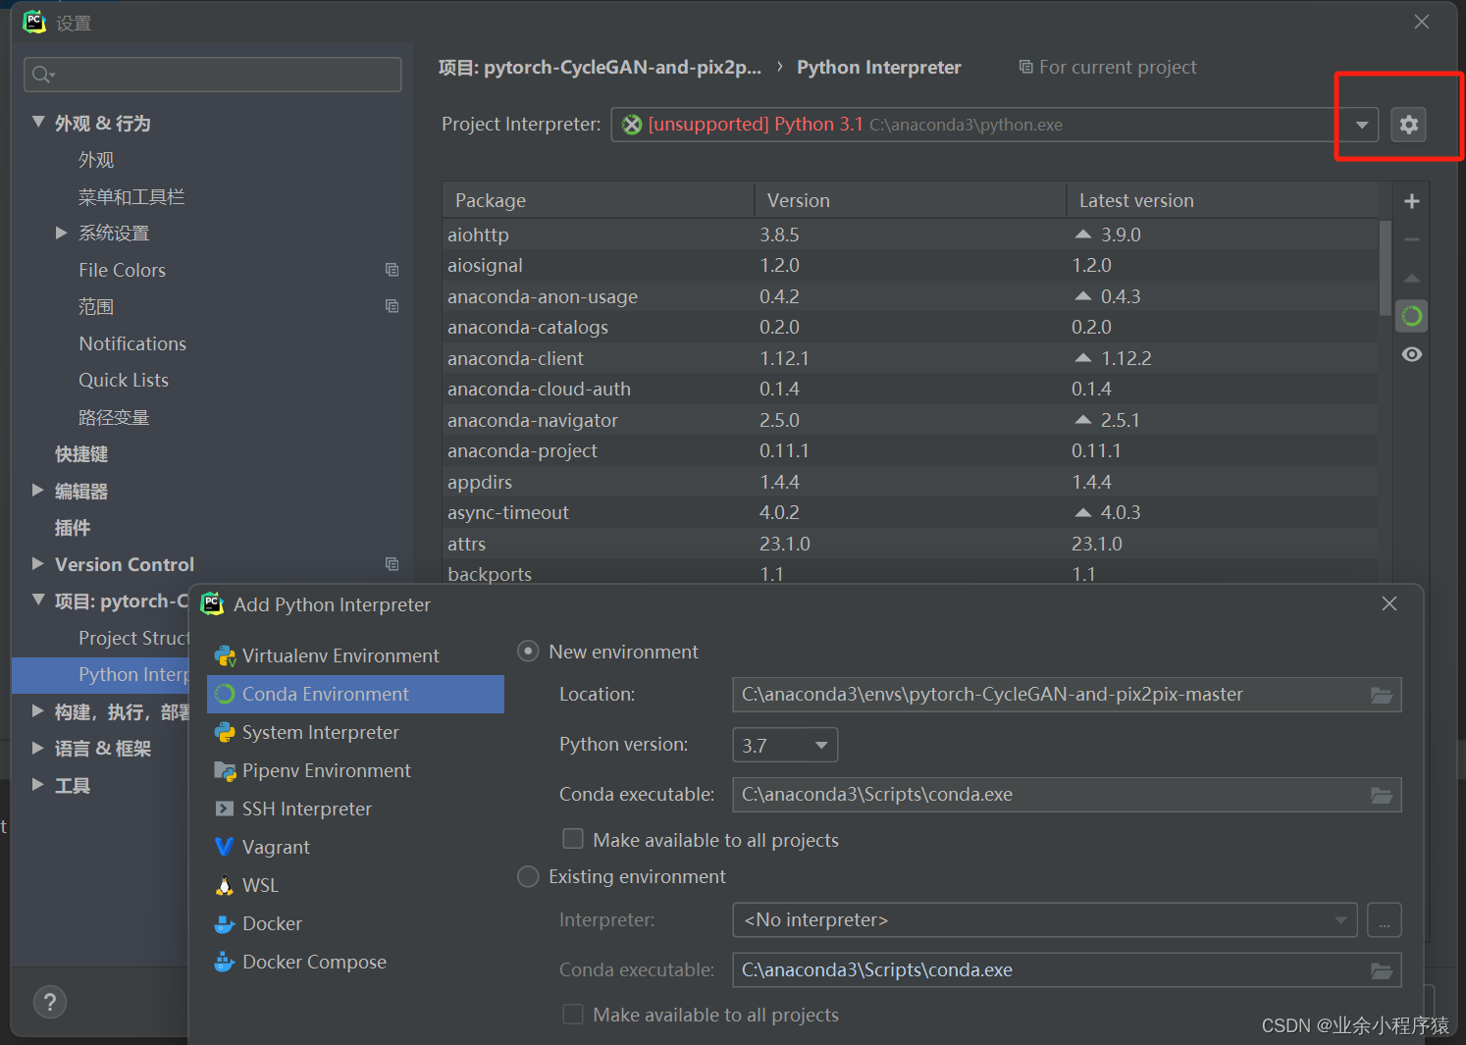The image size is (1466, 1045).
Task: Open 外观 settings page
Action: coord(96,160)
